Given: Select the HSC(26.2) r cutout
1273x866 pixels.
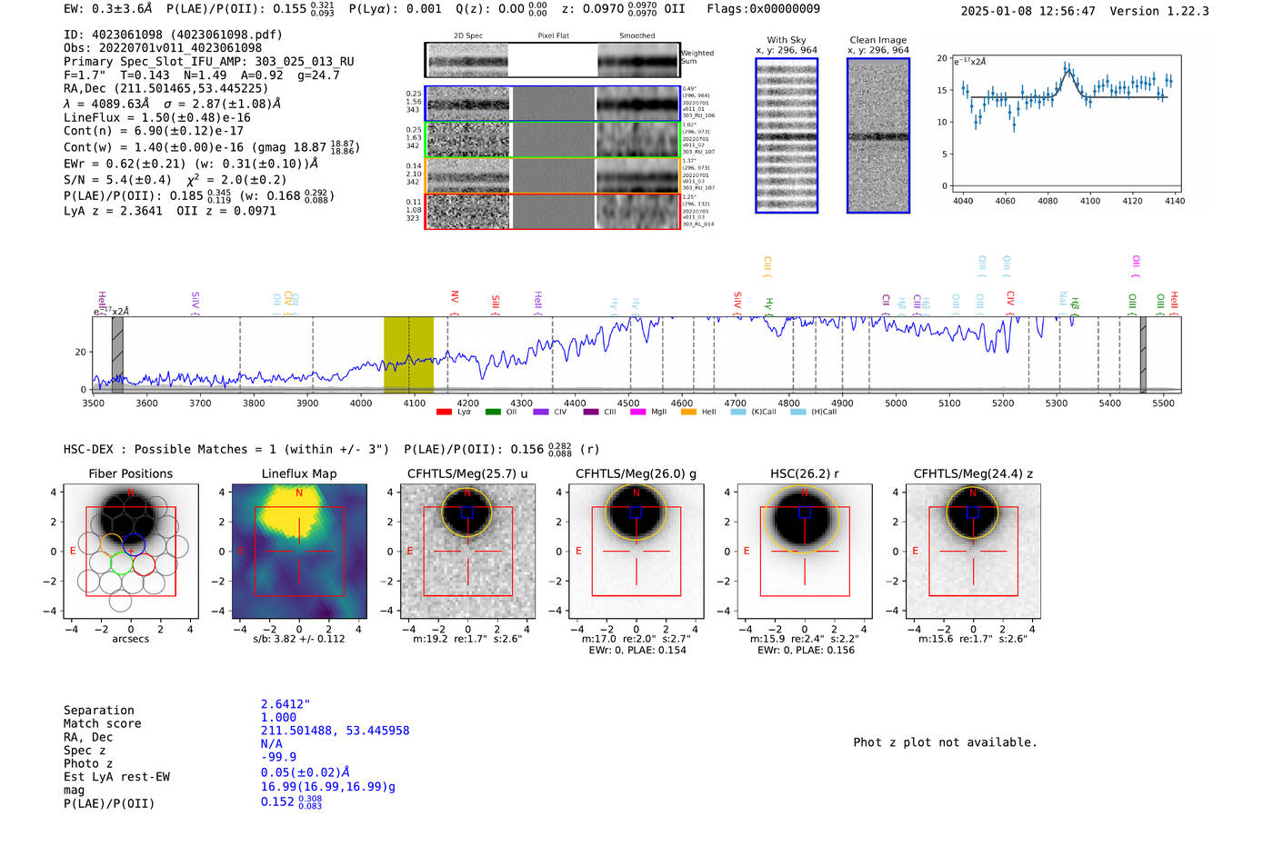Looking at the screenshot, I should pos(805,552).
